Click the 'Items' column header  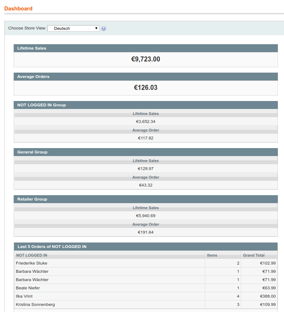point(223,255)
